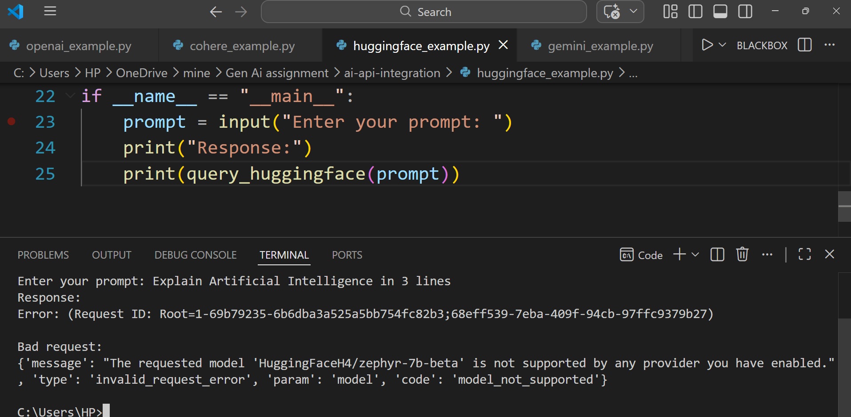
Task: Kill terminal with the trash icon
Action: click(x=742, y=254)
